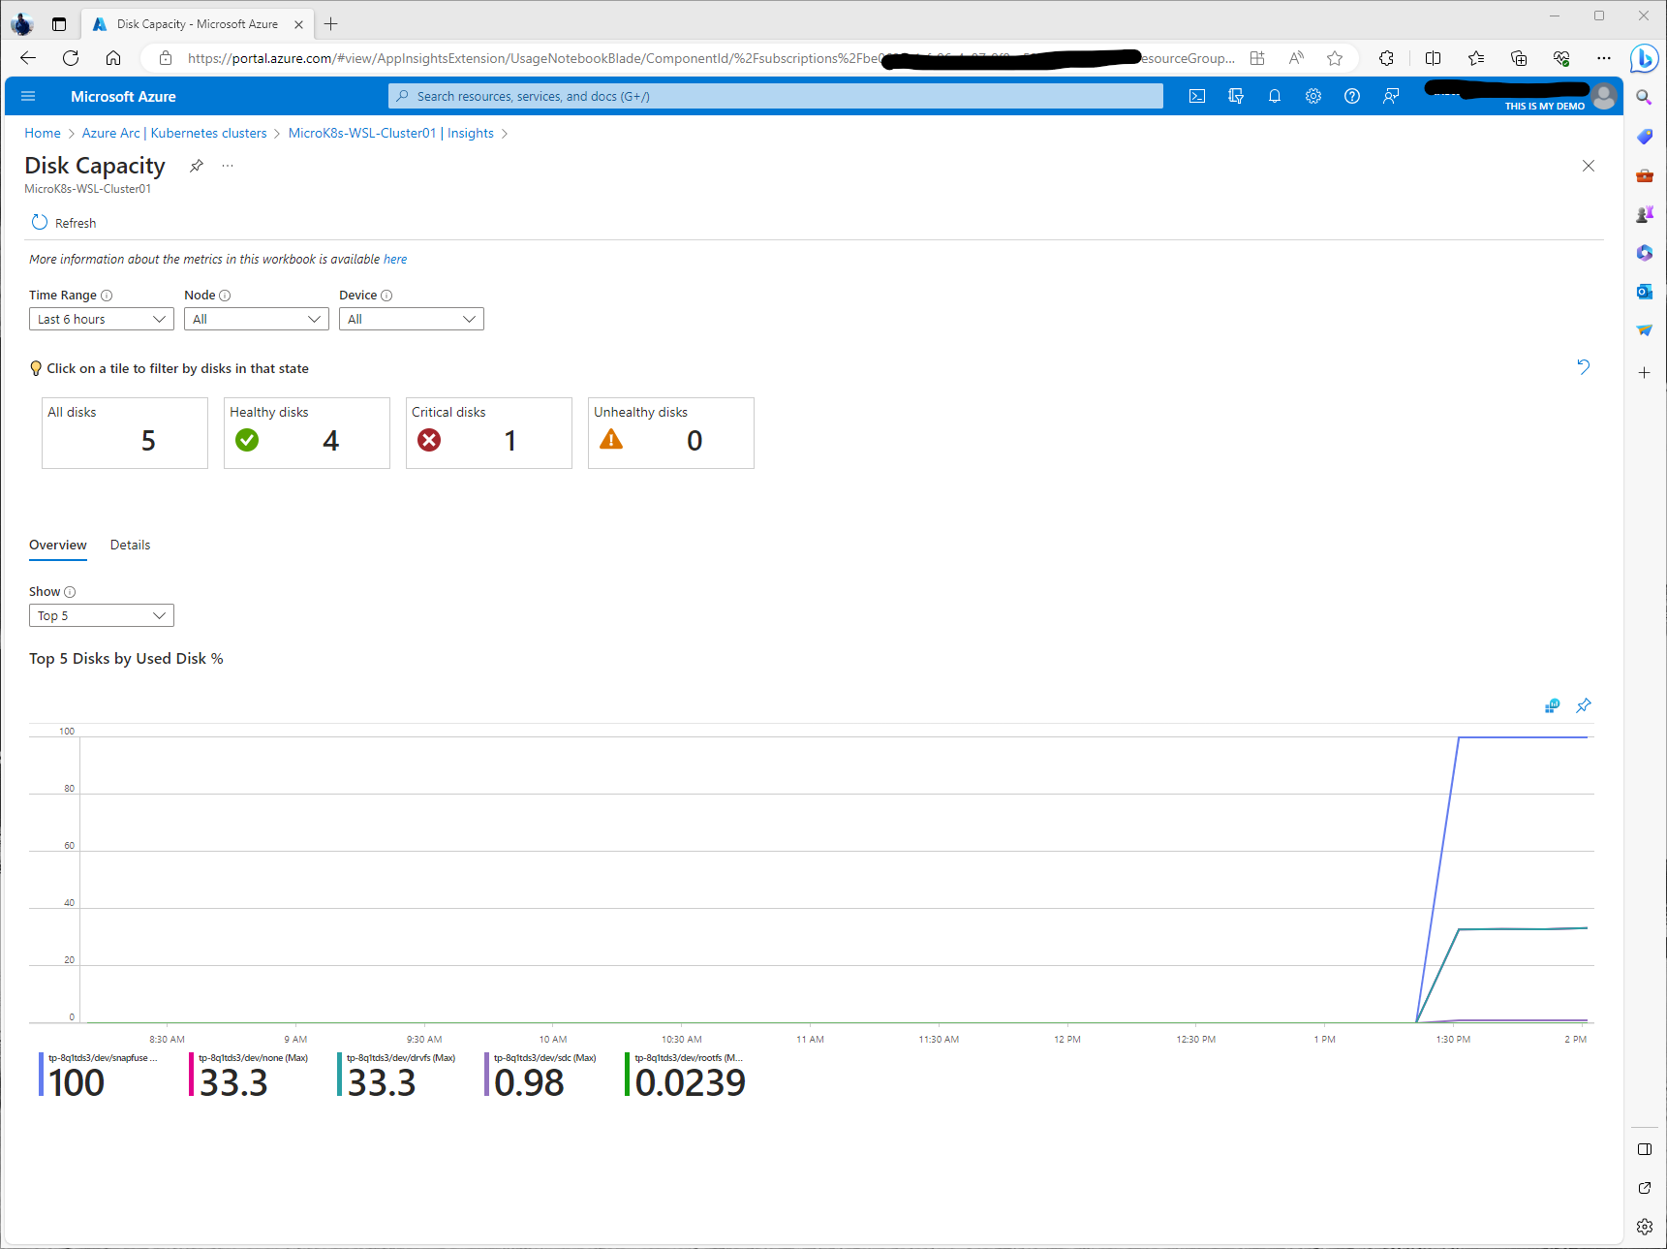Pin the Disk Capacity blade

click(197, 166)
